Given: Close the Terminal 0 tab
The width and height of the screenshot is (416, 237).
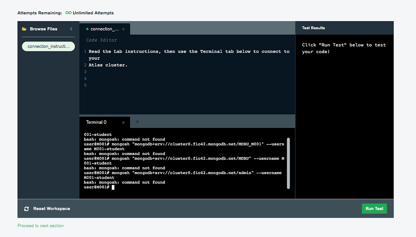Looking at the screenshot, I should coord(123,122).
